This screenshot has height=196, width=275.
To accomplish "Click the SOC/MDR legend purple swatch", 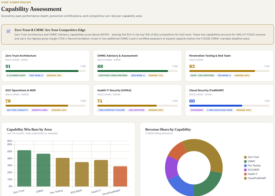I will tap(245, 170).
